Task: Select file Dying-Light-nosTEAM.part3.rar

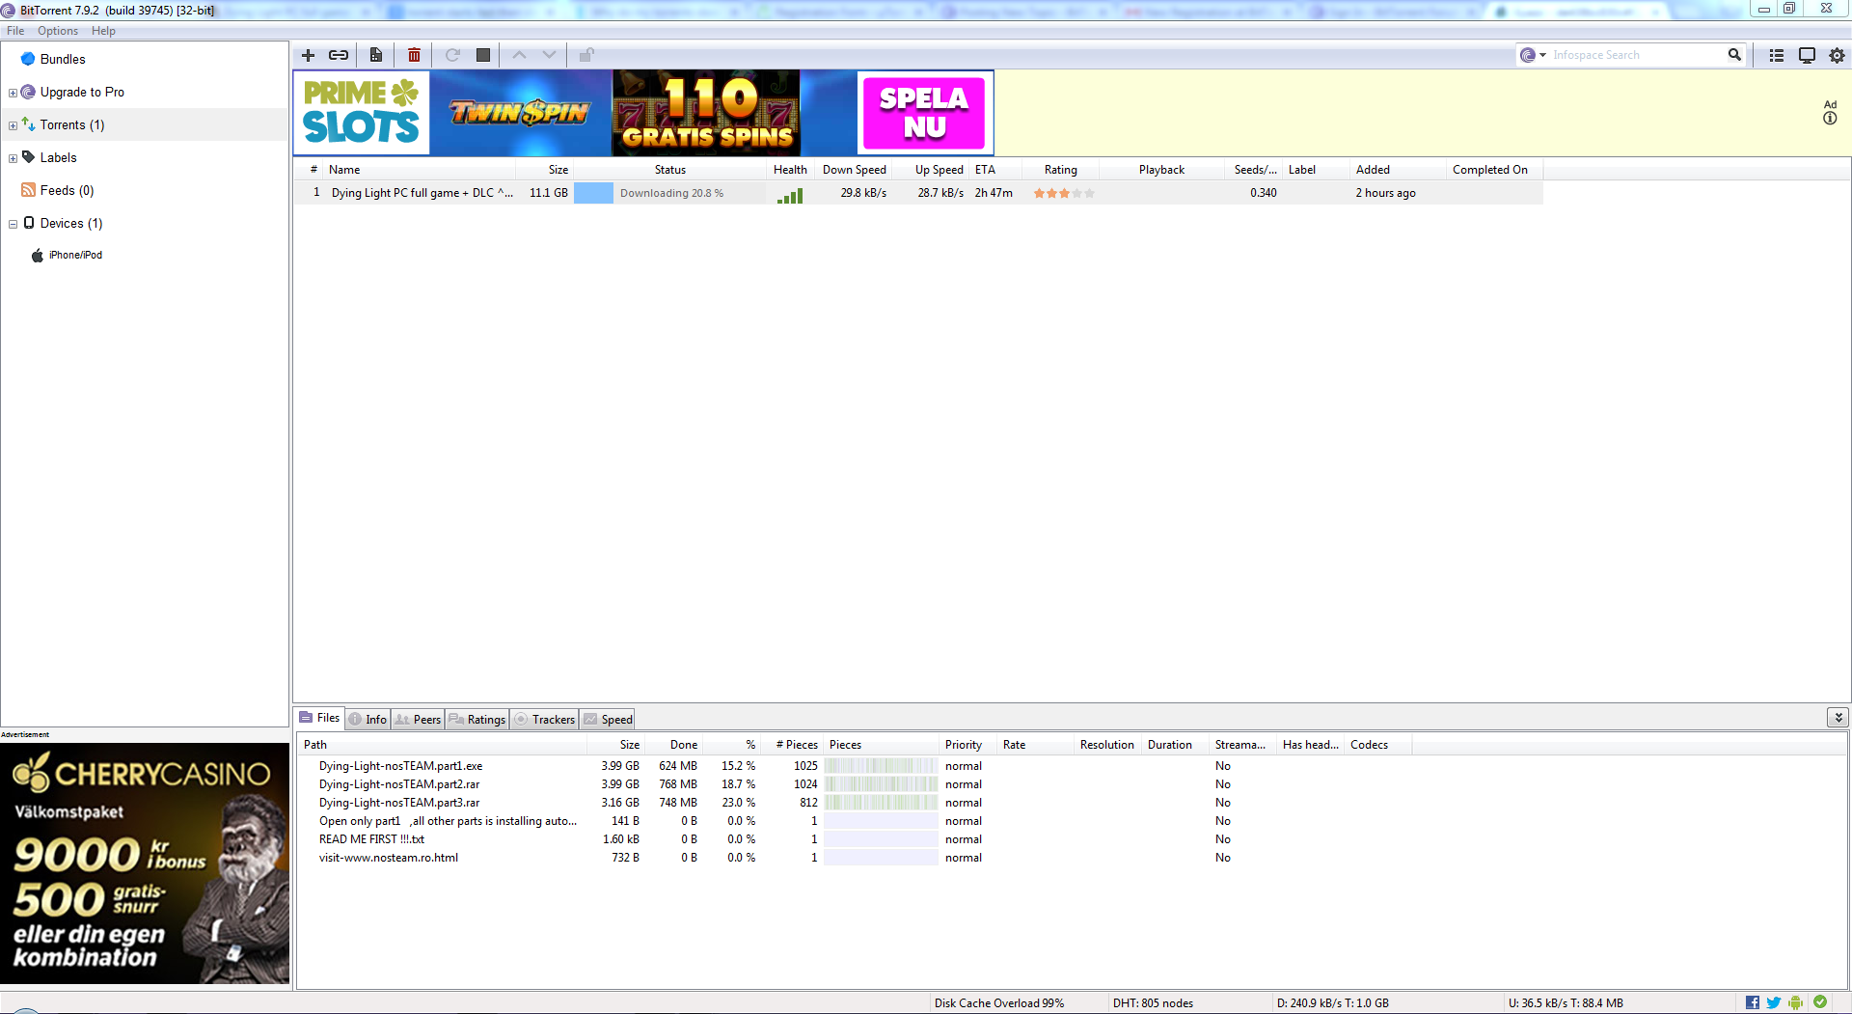Action: pyautogui.click(x=399, y=803)
